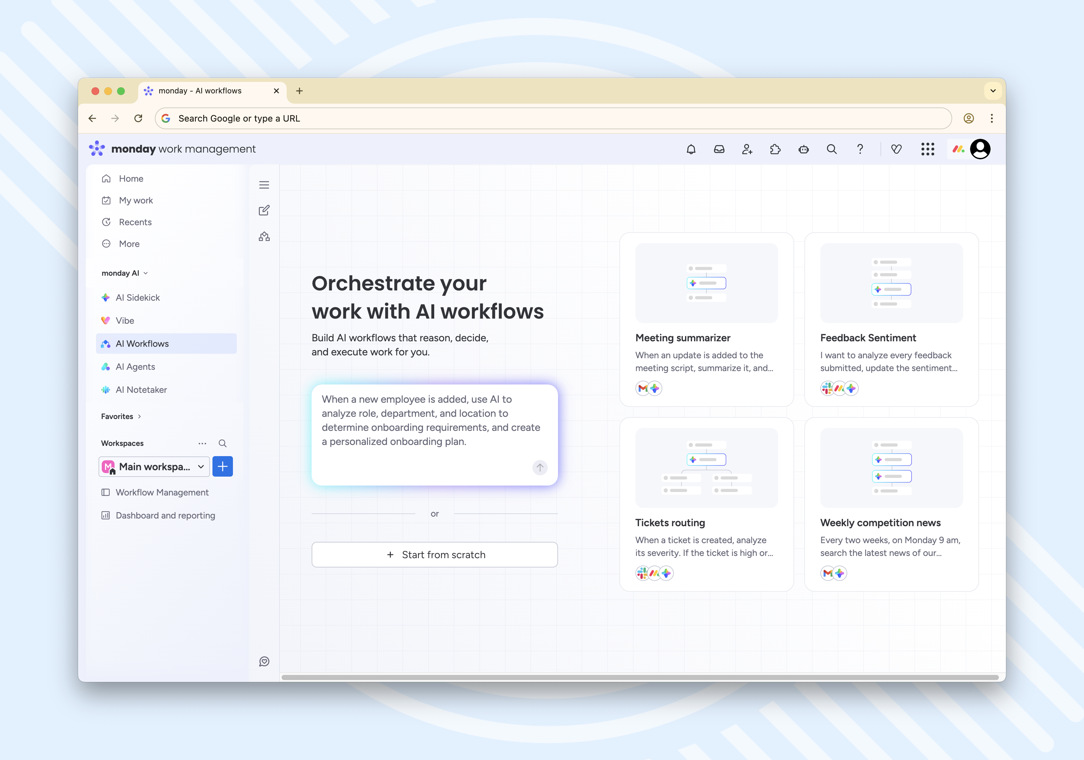Open notifications bell in the top bar

pyautogui.click(x=691, y=149)
